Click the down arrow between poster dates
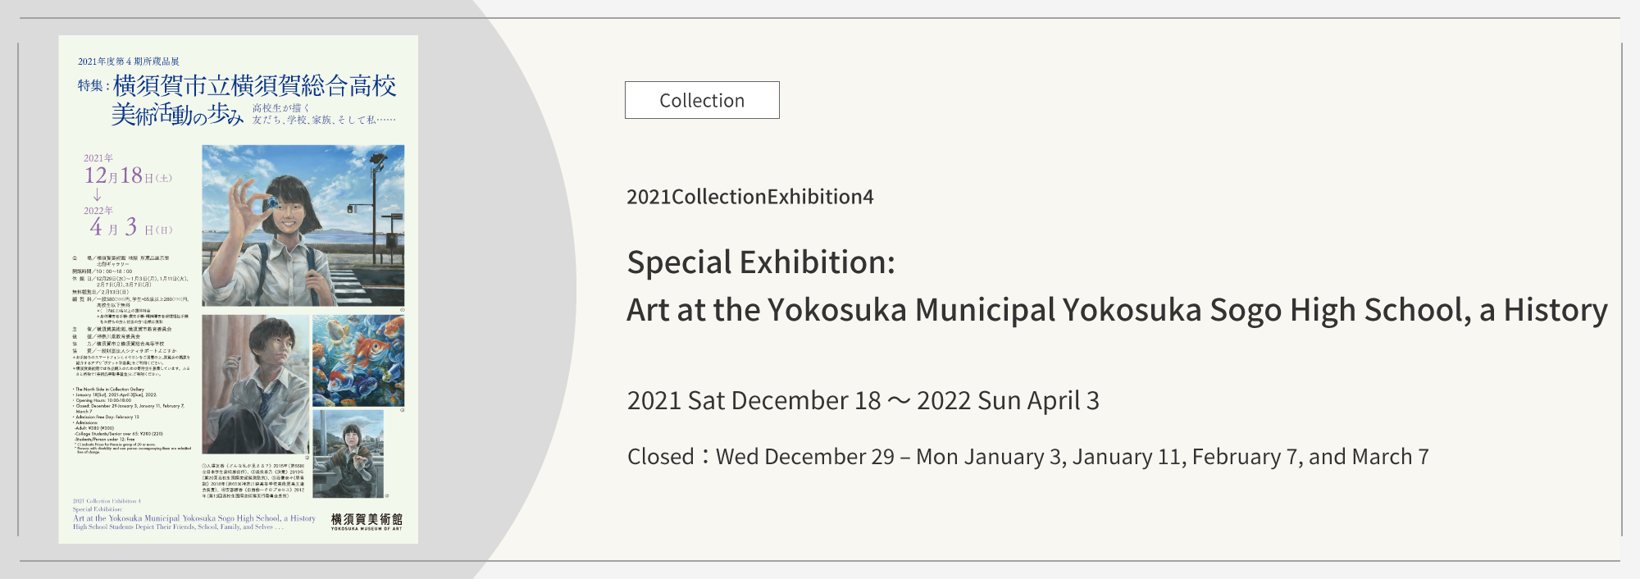1640x579 pixels. point(97,194)
